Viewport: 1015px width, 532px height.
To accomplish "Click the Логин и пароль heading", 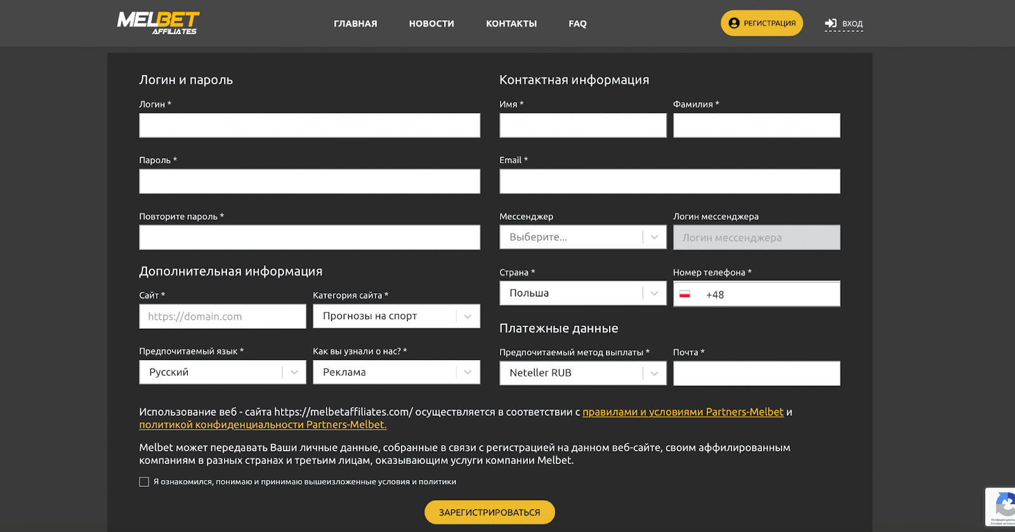I will tap(186, 80).
